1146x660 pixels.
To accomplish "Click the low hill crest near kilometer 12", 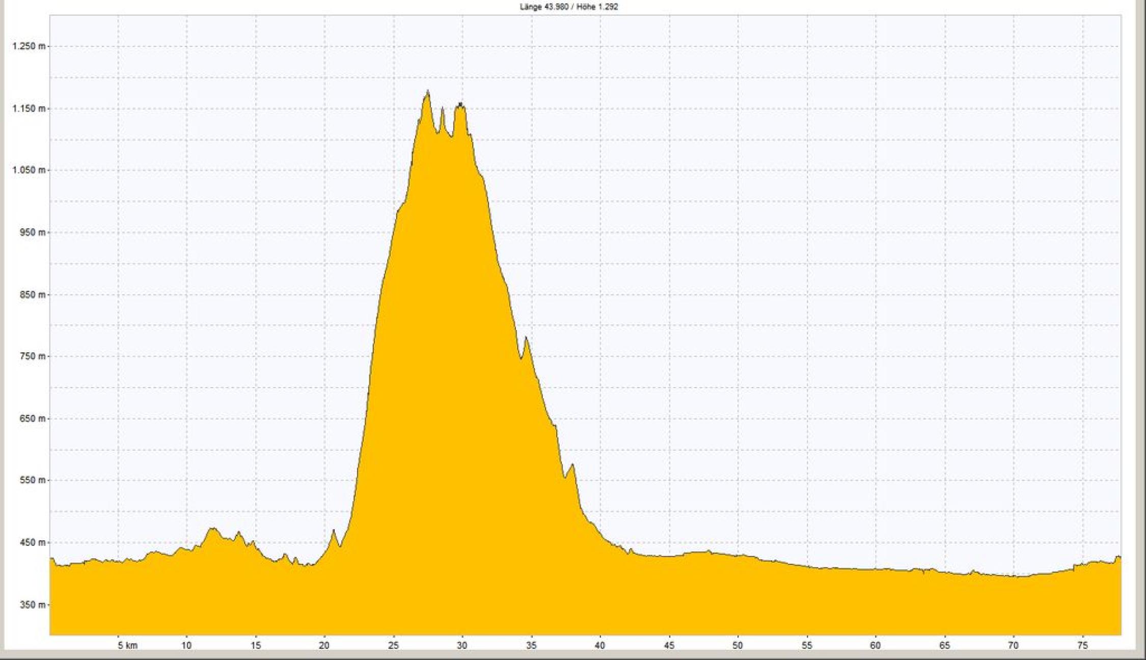I will (213, 530).
